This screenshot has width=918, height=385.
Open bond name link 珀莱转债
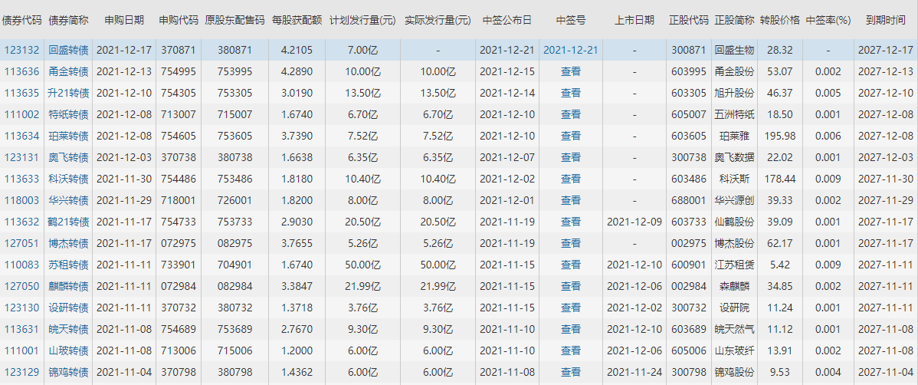pos(68,136)
